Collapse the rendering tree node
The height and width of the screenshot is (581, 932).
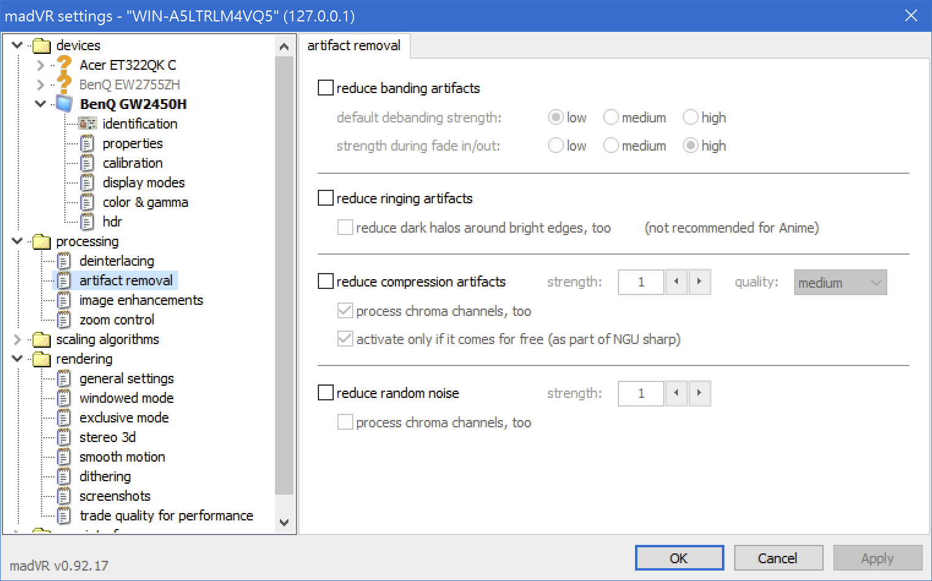(17, 358)
